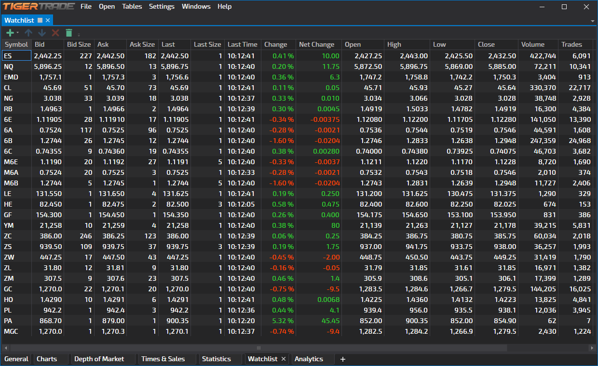598x366 pixels.
Task: Click the Tiger Trade logo
Action: click(39, 6)
